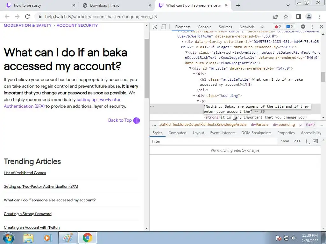Open DevTools customize three-dot menu

(x=312, y=27)
